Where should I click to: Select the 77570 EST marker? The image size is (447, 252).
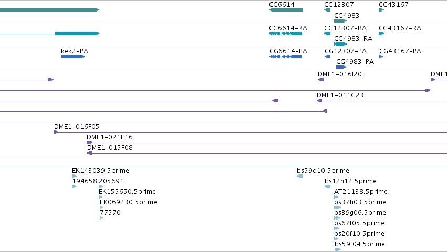[101, 218]
